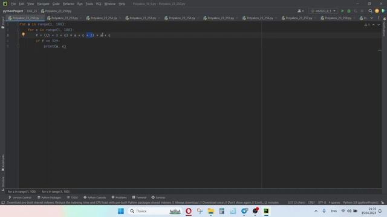Click pythonProject breadcrumb in navigation bar
Image resolution: width=387 pixels, height=217 pixels.
[x=13, y=11]
